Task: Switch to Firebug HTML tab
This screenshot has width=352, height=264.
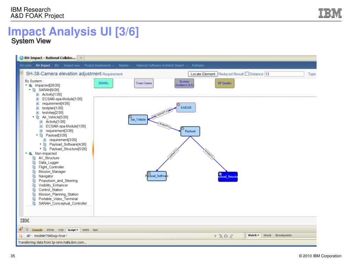Action: click(51, 230)
